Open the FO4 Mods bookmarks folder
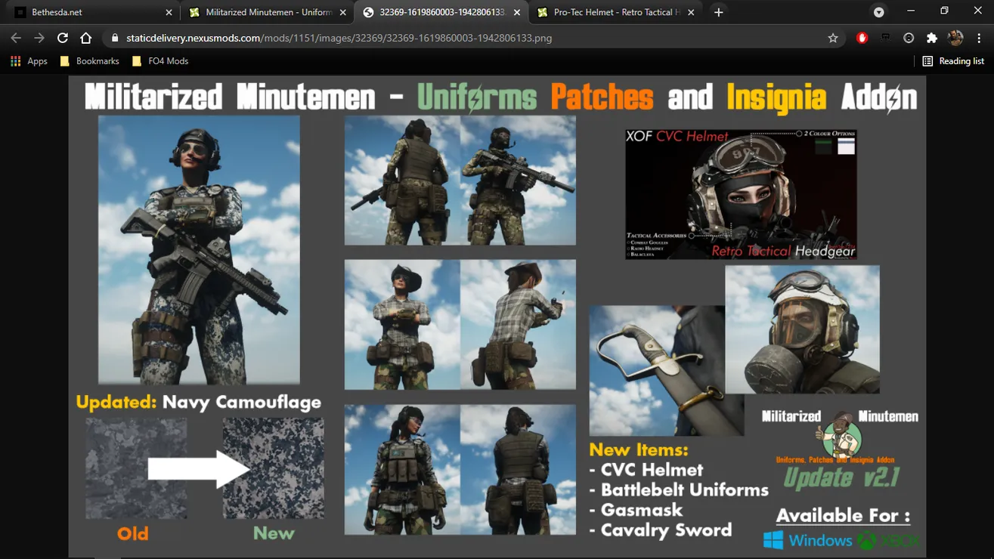994x559 pixels. pyautogui.click(x=160, y=61)
